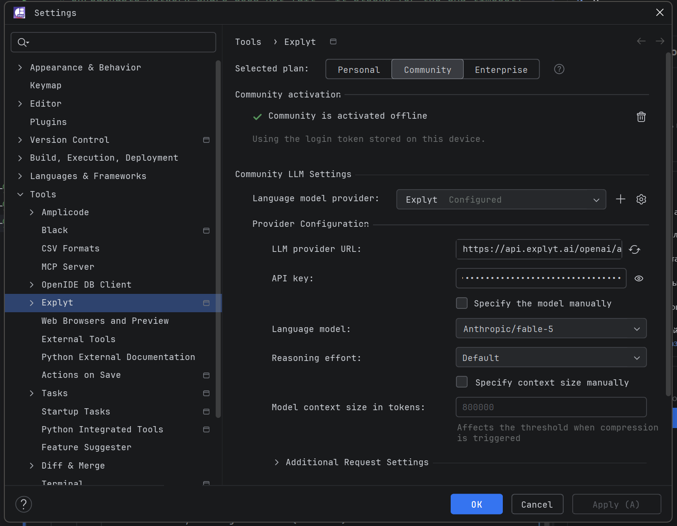This screenshot has height=526, width=677.
Task: Open provider settings gear icon
Action: pyautogui.click(x=641, y=199)
